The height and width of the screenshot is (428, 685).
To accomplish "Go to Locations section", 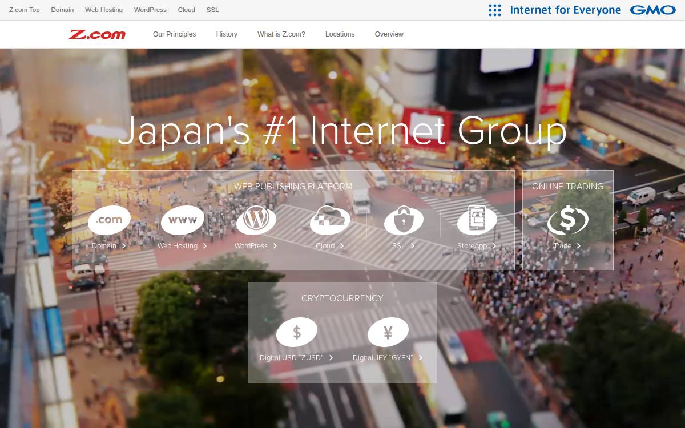I will (x=340, y=34).
